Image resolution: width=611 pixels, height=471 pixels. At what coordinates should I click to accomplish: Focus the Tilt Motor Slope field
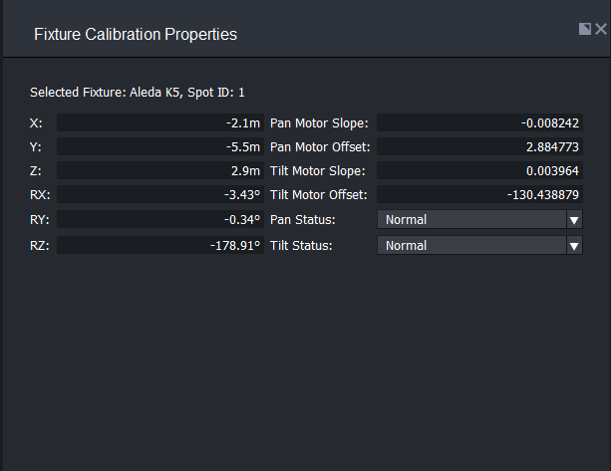point(479,171)
